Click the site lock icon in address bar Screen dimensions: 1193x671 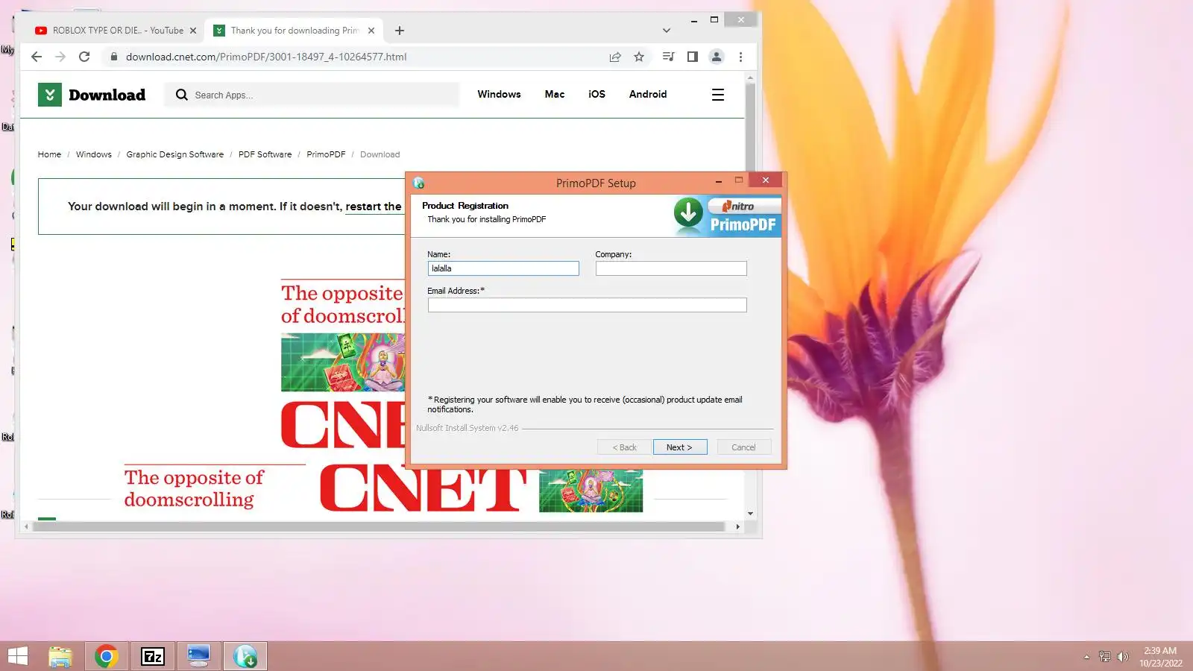[114, 57]
